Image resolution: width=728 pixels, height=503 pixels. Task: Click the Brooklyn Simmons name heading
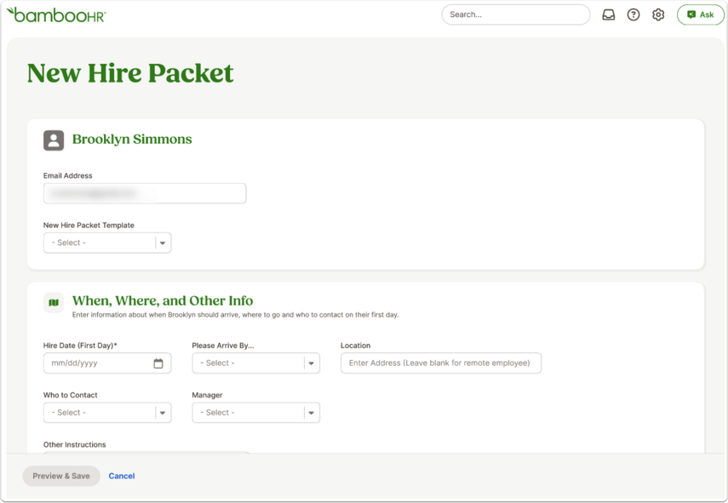[x=132, y=140]
